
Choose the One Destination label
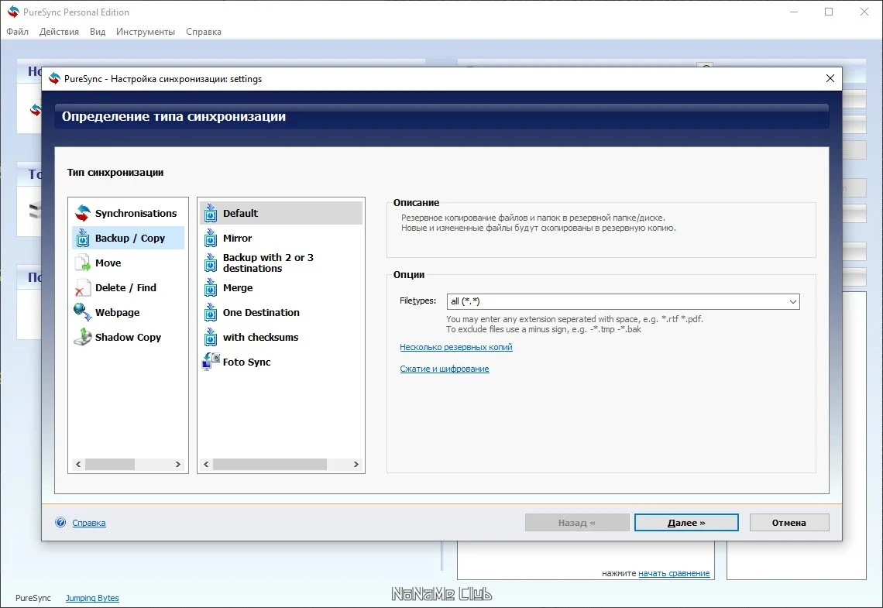[261, 312]
